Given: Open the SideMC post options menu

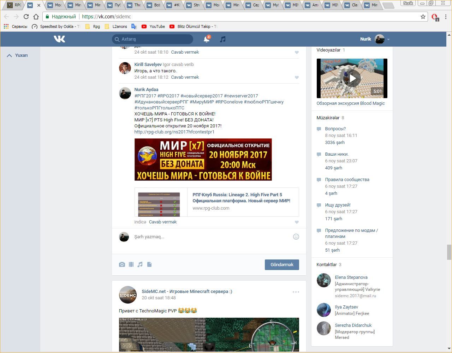Looking at the screenshot, I should (296, 292).
